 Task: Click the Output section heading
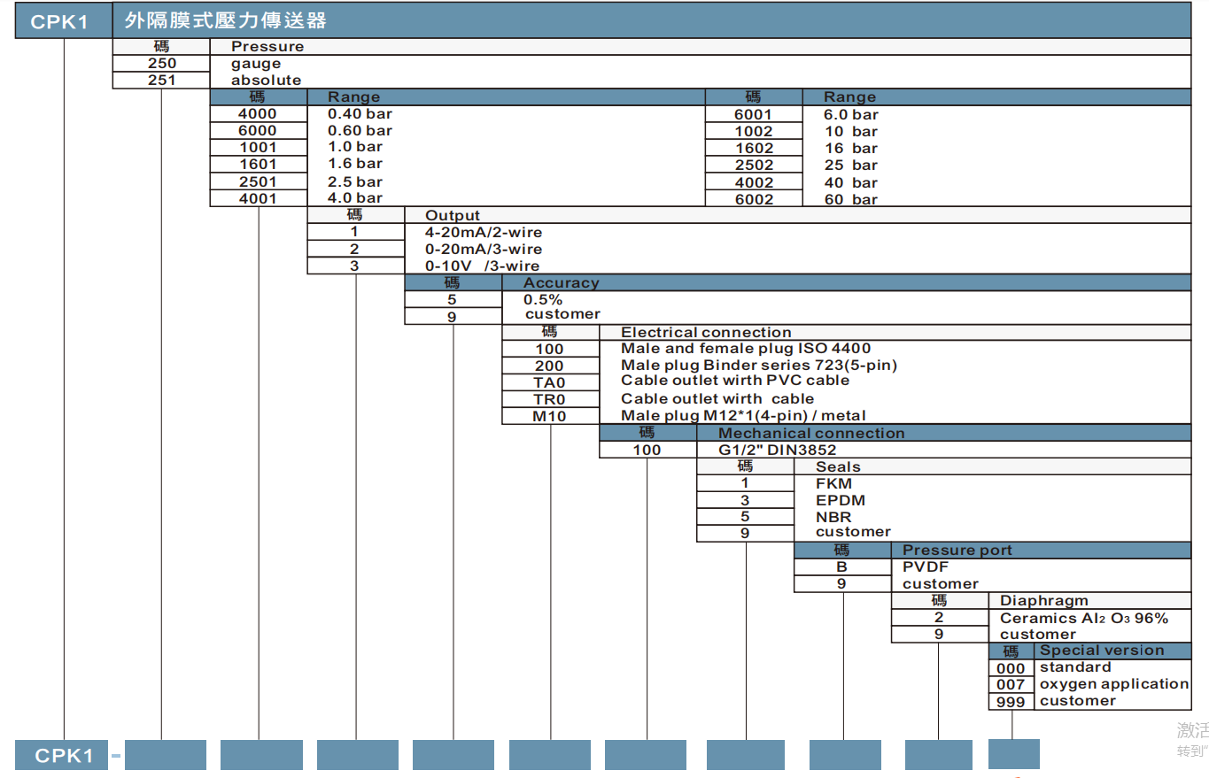453,215
